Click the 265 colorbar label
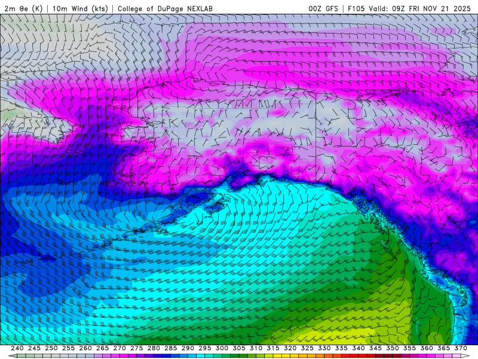Viewport: 478px width, 359px height. 102,348
